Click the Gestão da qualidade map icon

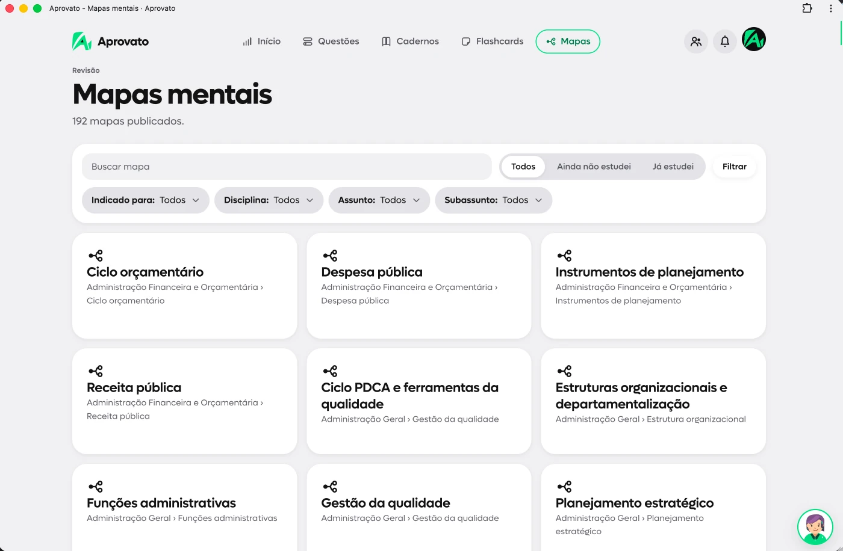(x=330, y=487)
